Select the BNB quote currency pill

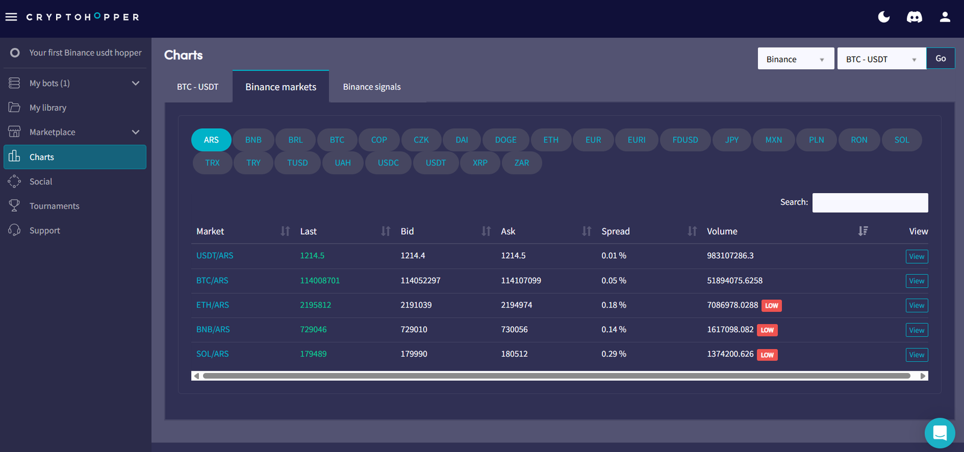[x=253, y=140]
